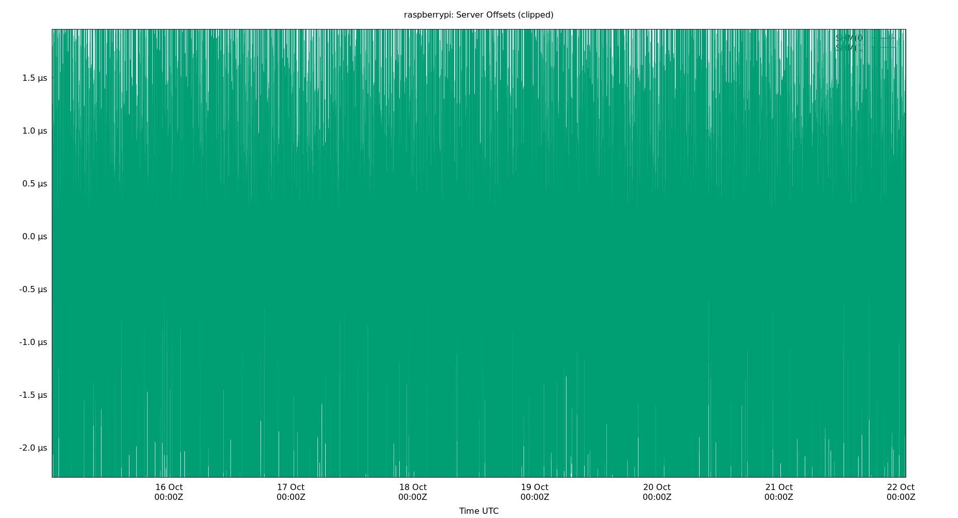Screen dimensions: 958x518
Task: Click the SHM(1) legend entry
Action: (849, 48)
